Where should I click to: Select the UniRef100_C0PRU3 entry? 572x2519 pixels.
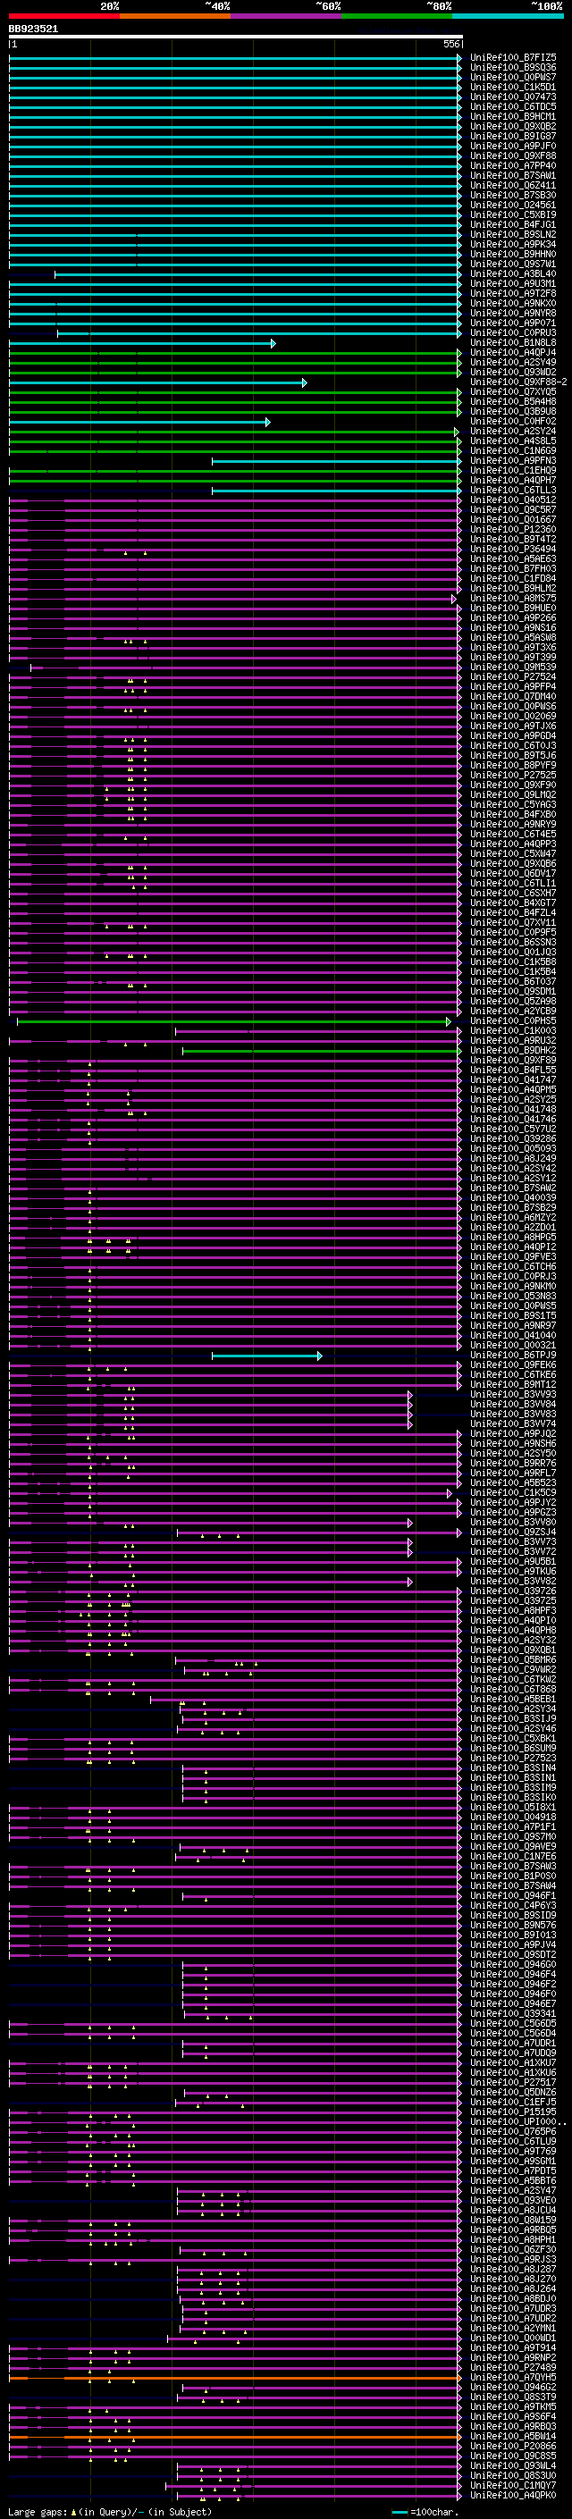click(x=513, y=332)
